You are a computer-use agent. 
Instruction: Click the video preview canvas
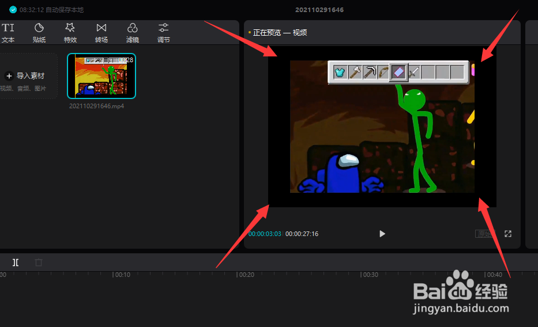point(382,127)
